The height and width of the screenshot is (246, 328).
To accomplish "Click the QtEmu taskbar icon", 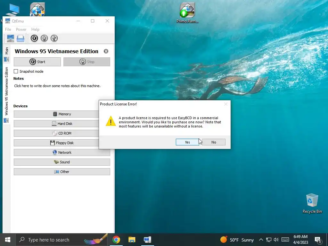I will pos(147,240).
